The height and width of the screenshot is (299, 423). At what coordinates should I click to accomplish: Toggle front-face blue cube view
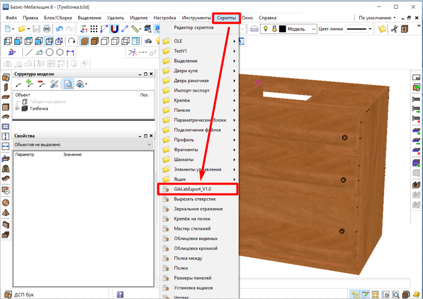coord(18,41)
